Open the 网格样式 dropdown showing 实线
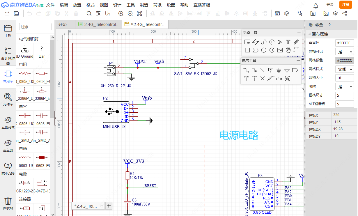 tap(345, 69)
